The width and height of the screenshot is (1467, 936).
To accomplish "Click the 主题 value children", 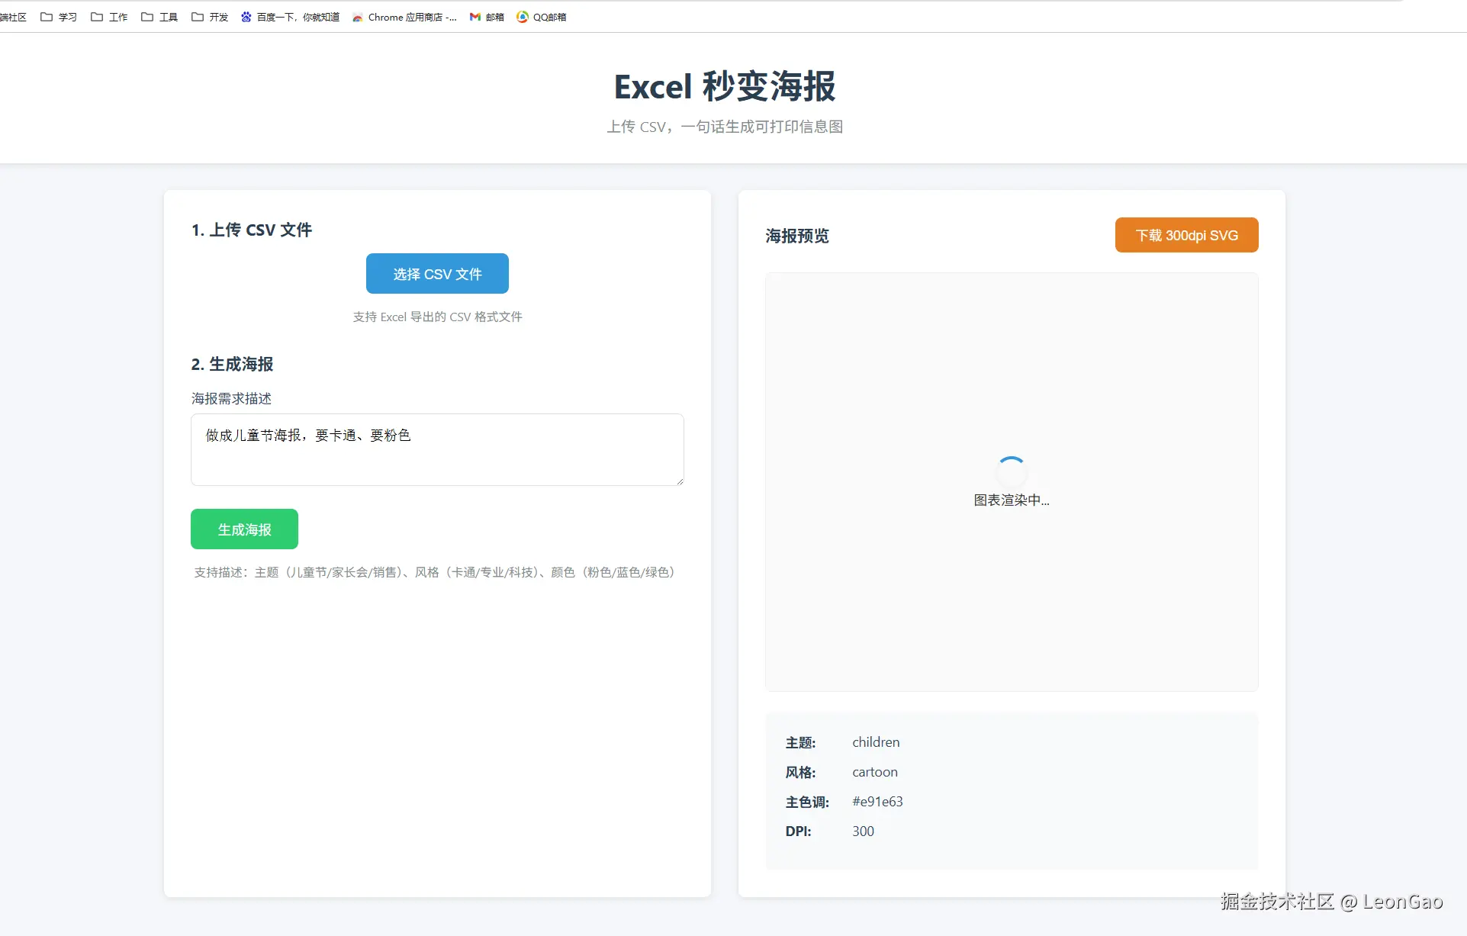I will (x=876, y=742).
